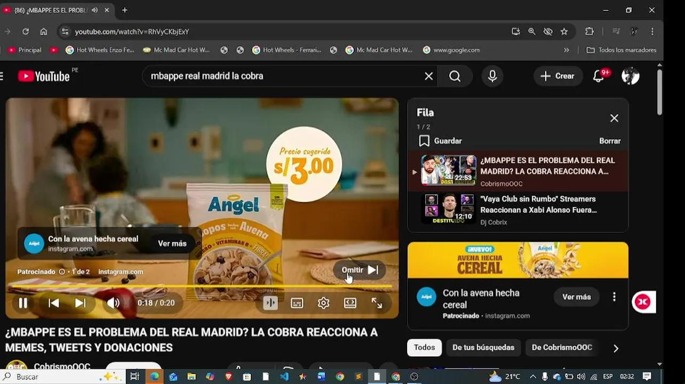685x384 pixels.
Task: Select queue video "Vaya Club sin Rumbo"
Action: pyautogui.click(x=518, y=210)
